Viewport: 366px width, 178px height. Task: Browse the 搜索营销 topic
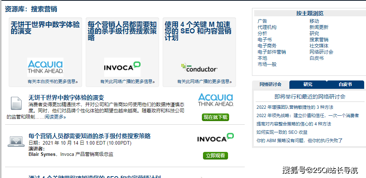(319, 40)
